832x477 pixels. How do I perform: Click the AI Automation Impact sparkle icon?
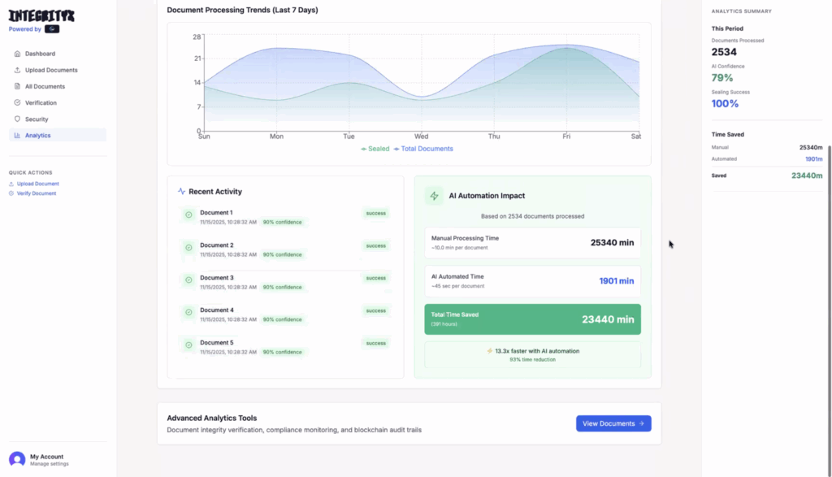click(x=434, y=195)
